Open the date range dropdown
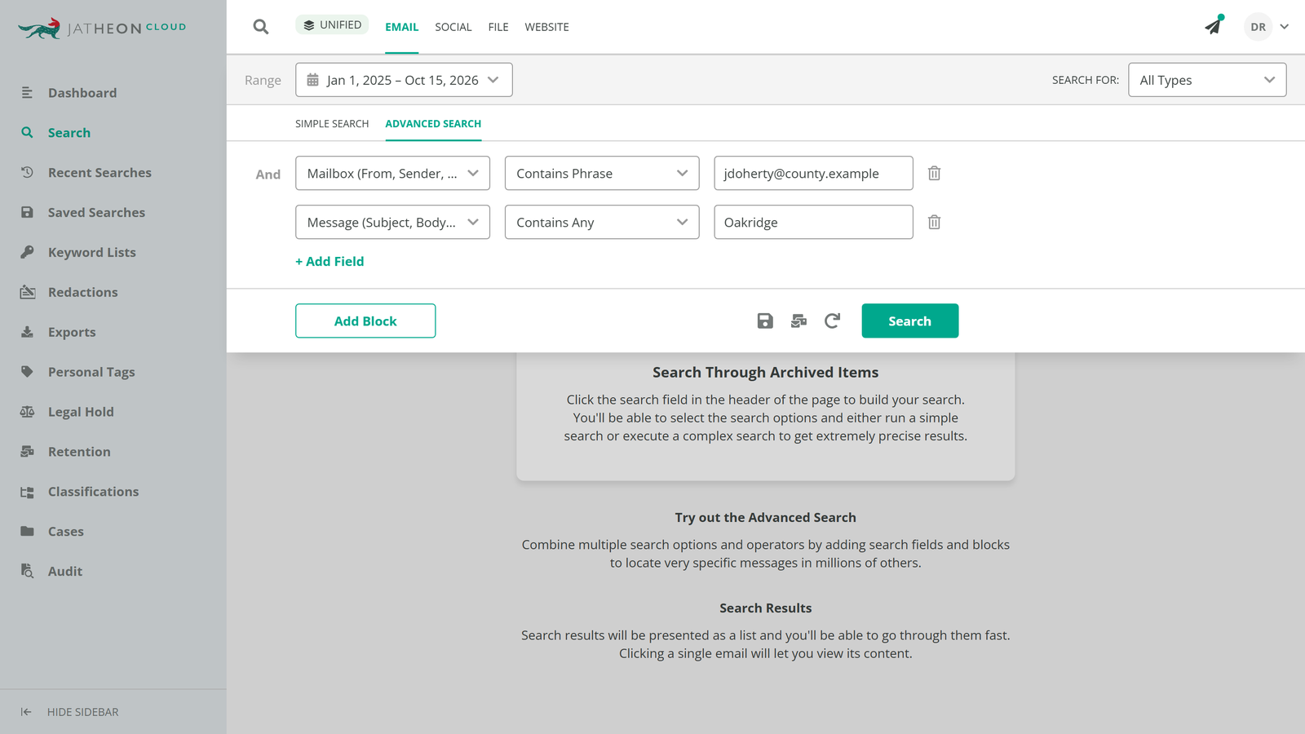This screenshot has width=1305, height=734. pyautogui.click(x=404, y=80)
